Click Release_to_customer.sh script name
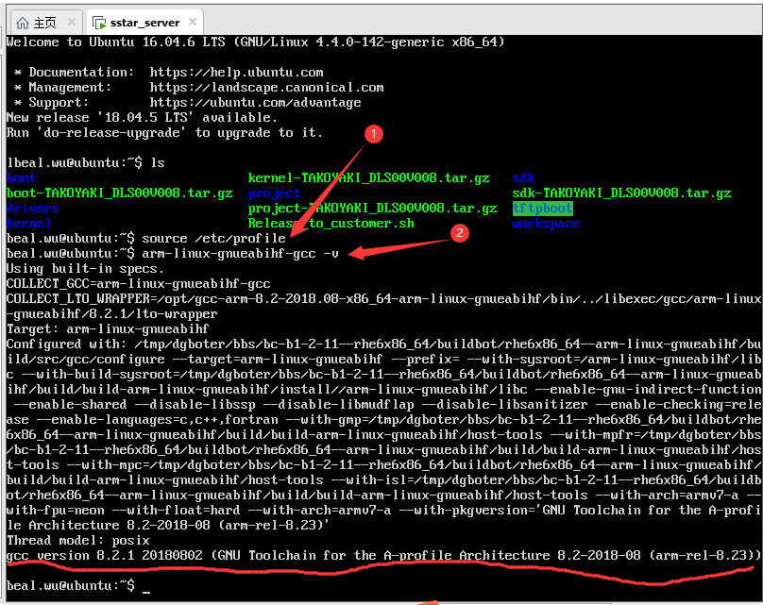763x605 pixels. tap(331, 224)
